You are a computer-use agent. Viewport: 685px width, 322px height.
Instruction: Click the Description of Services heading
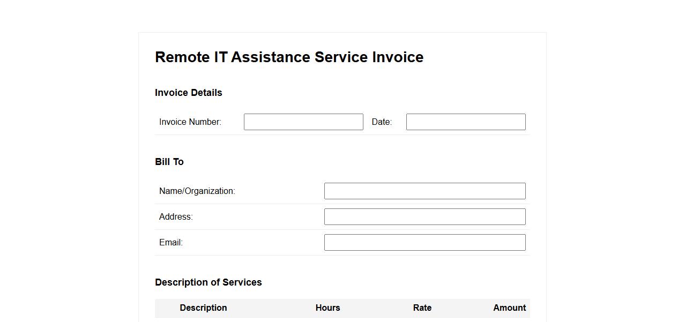coord(209,282)
